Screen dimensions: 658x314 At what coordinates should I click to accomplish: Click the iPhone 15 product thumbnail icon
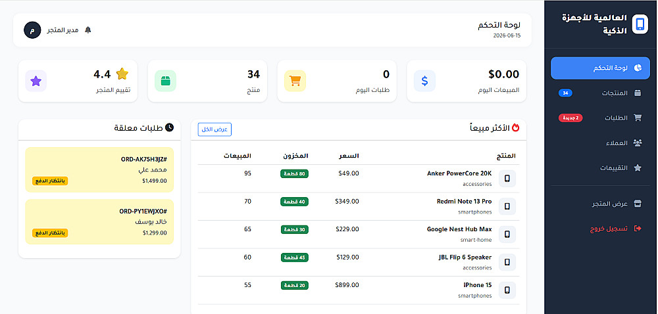[507, 290]
